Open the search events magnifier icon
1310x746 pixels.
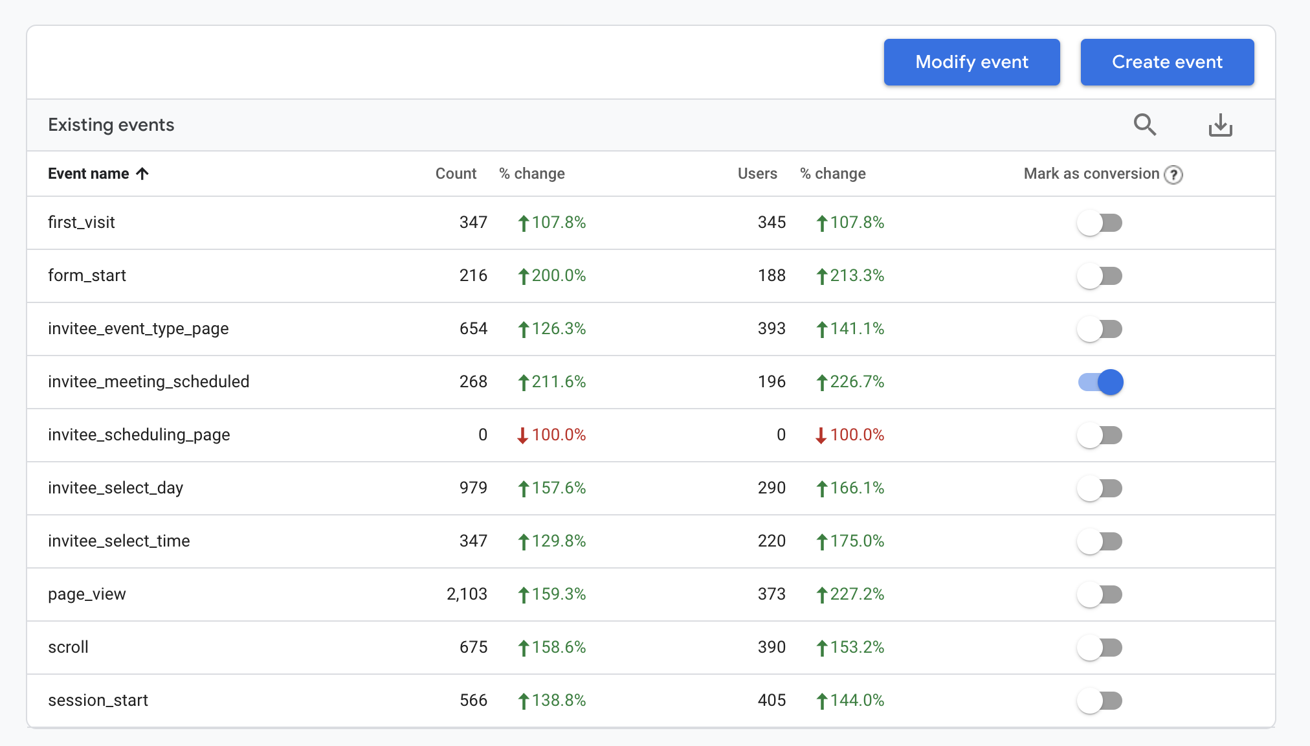pos(1145,124)
